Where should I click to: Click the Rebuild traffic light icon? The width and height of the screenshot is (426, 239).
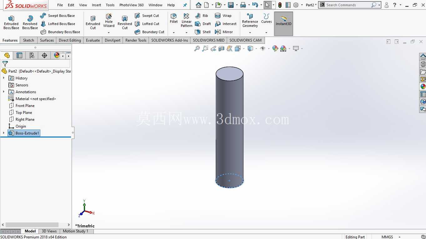(x=280, y=5)
